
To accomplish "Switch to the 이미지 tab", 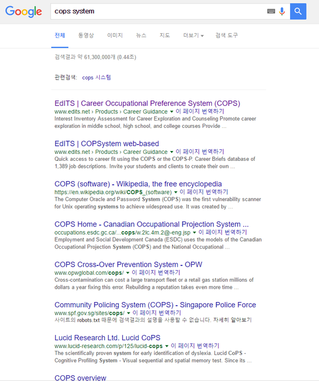I will (x=115, y=35).
